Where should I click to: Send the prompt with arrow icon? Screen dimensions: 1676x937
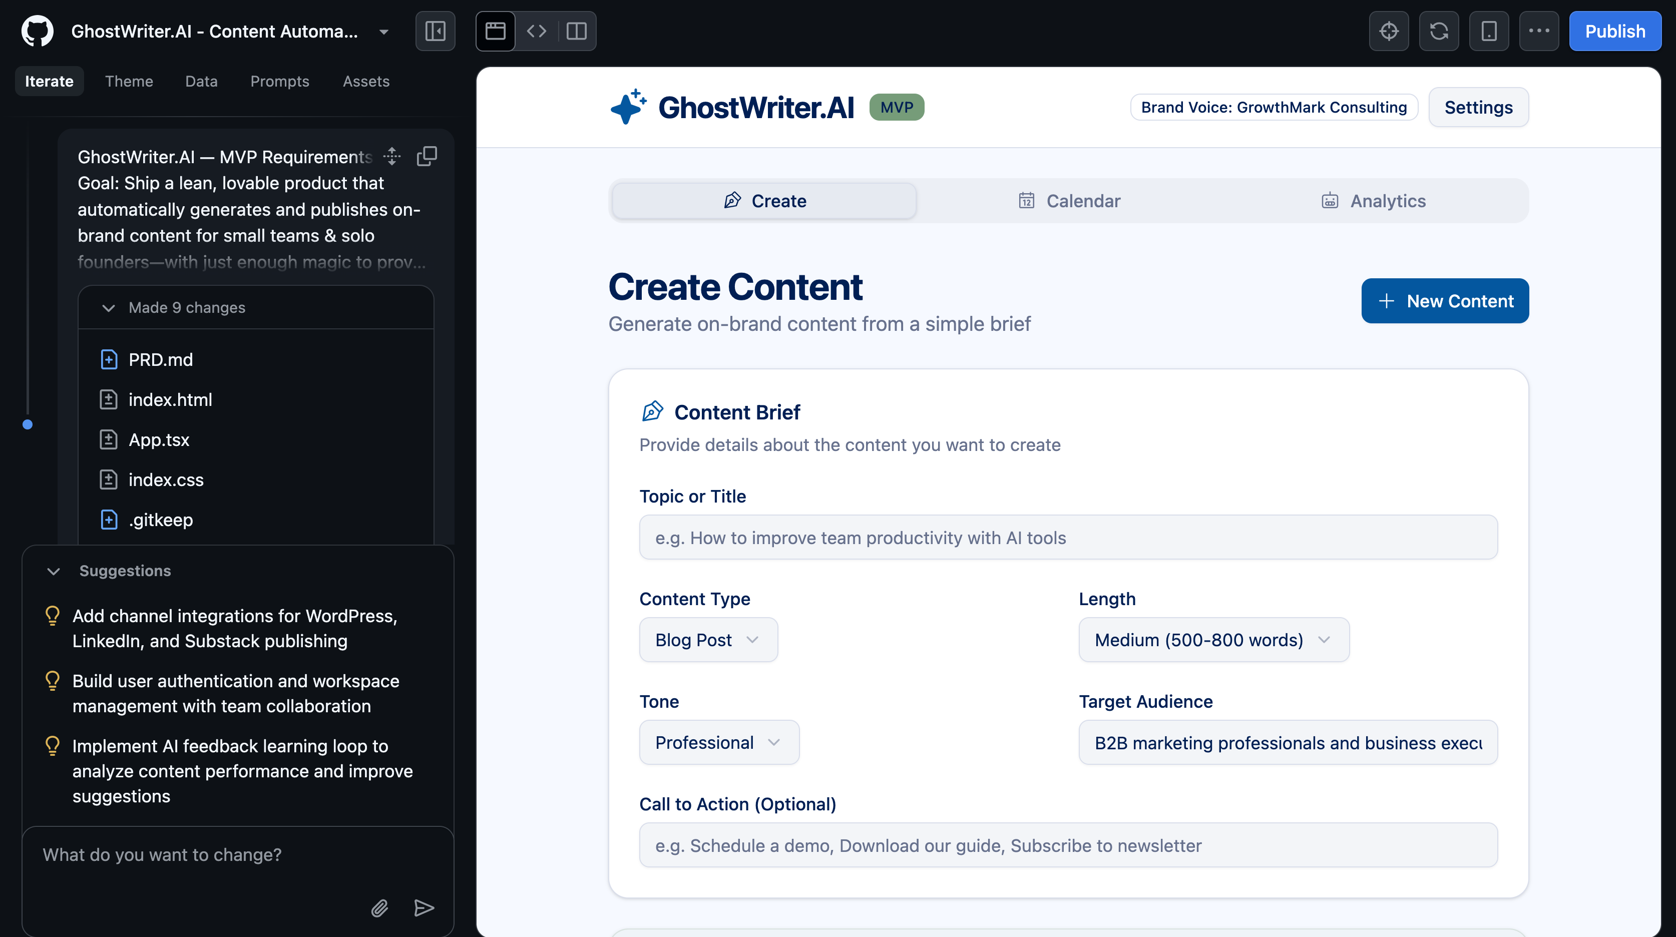[424, 908]
